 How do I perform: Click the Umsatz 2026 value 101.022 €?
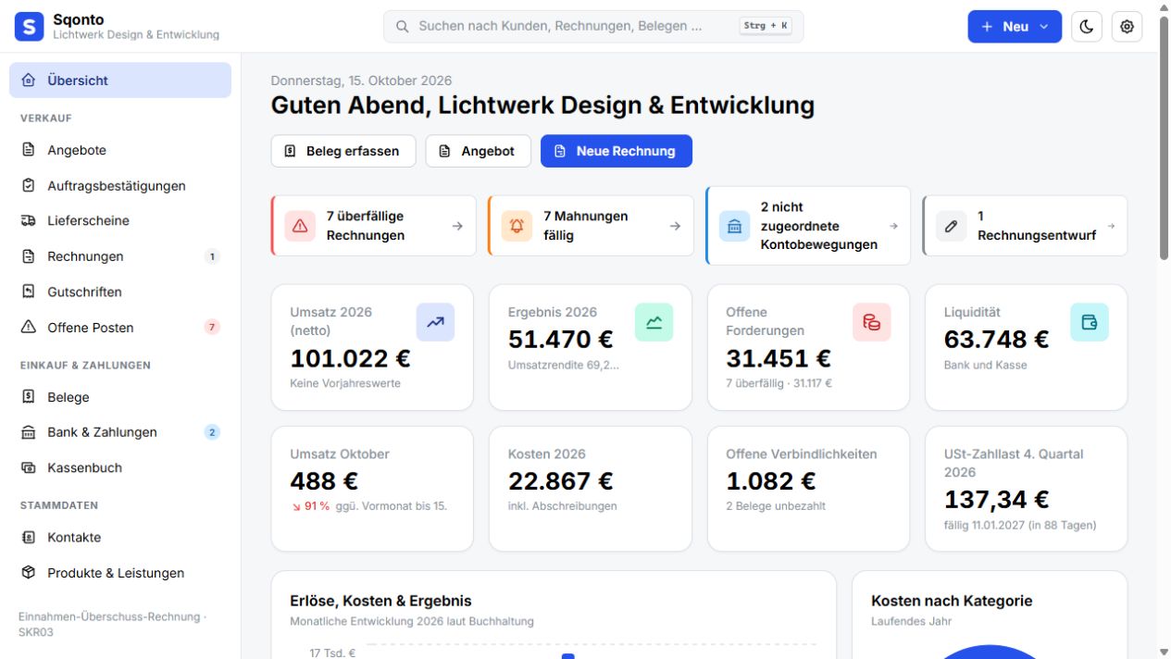click(x=350, y=358)
